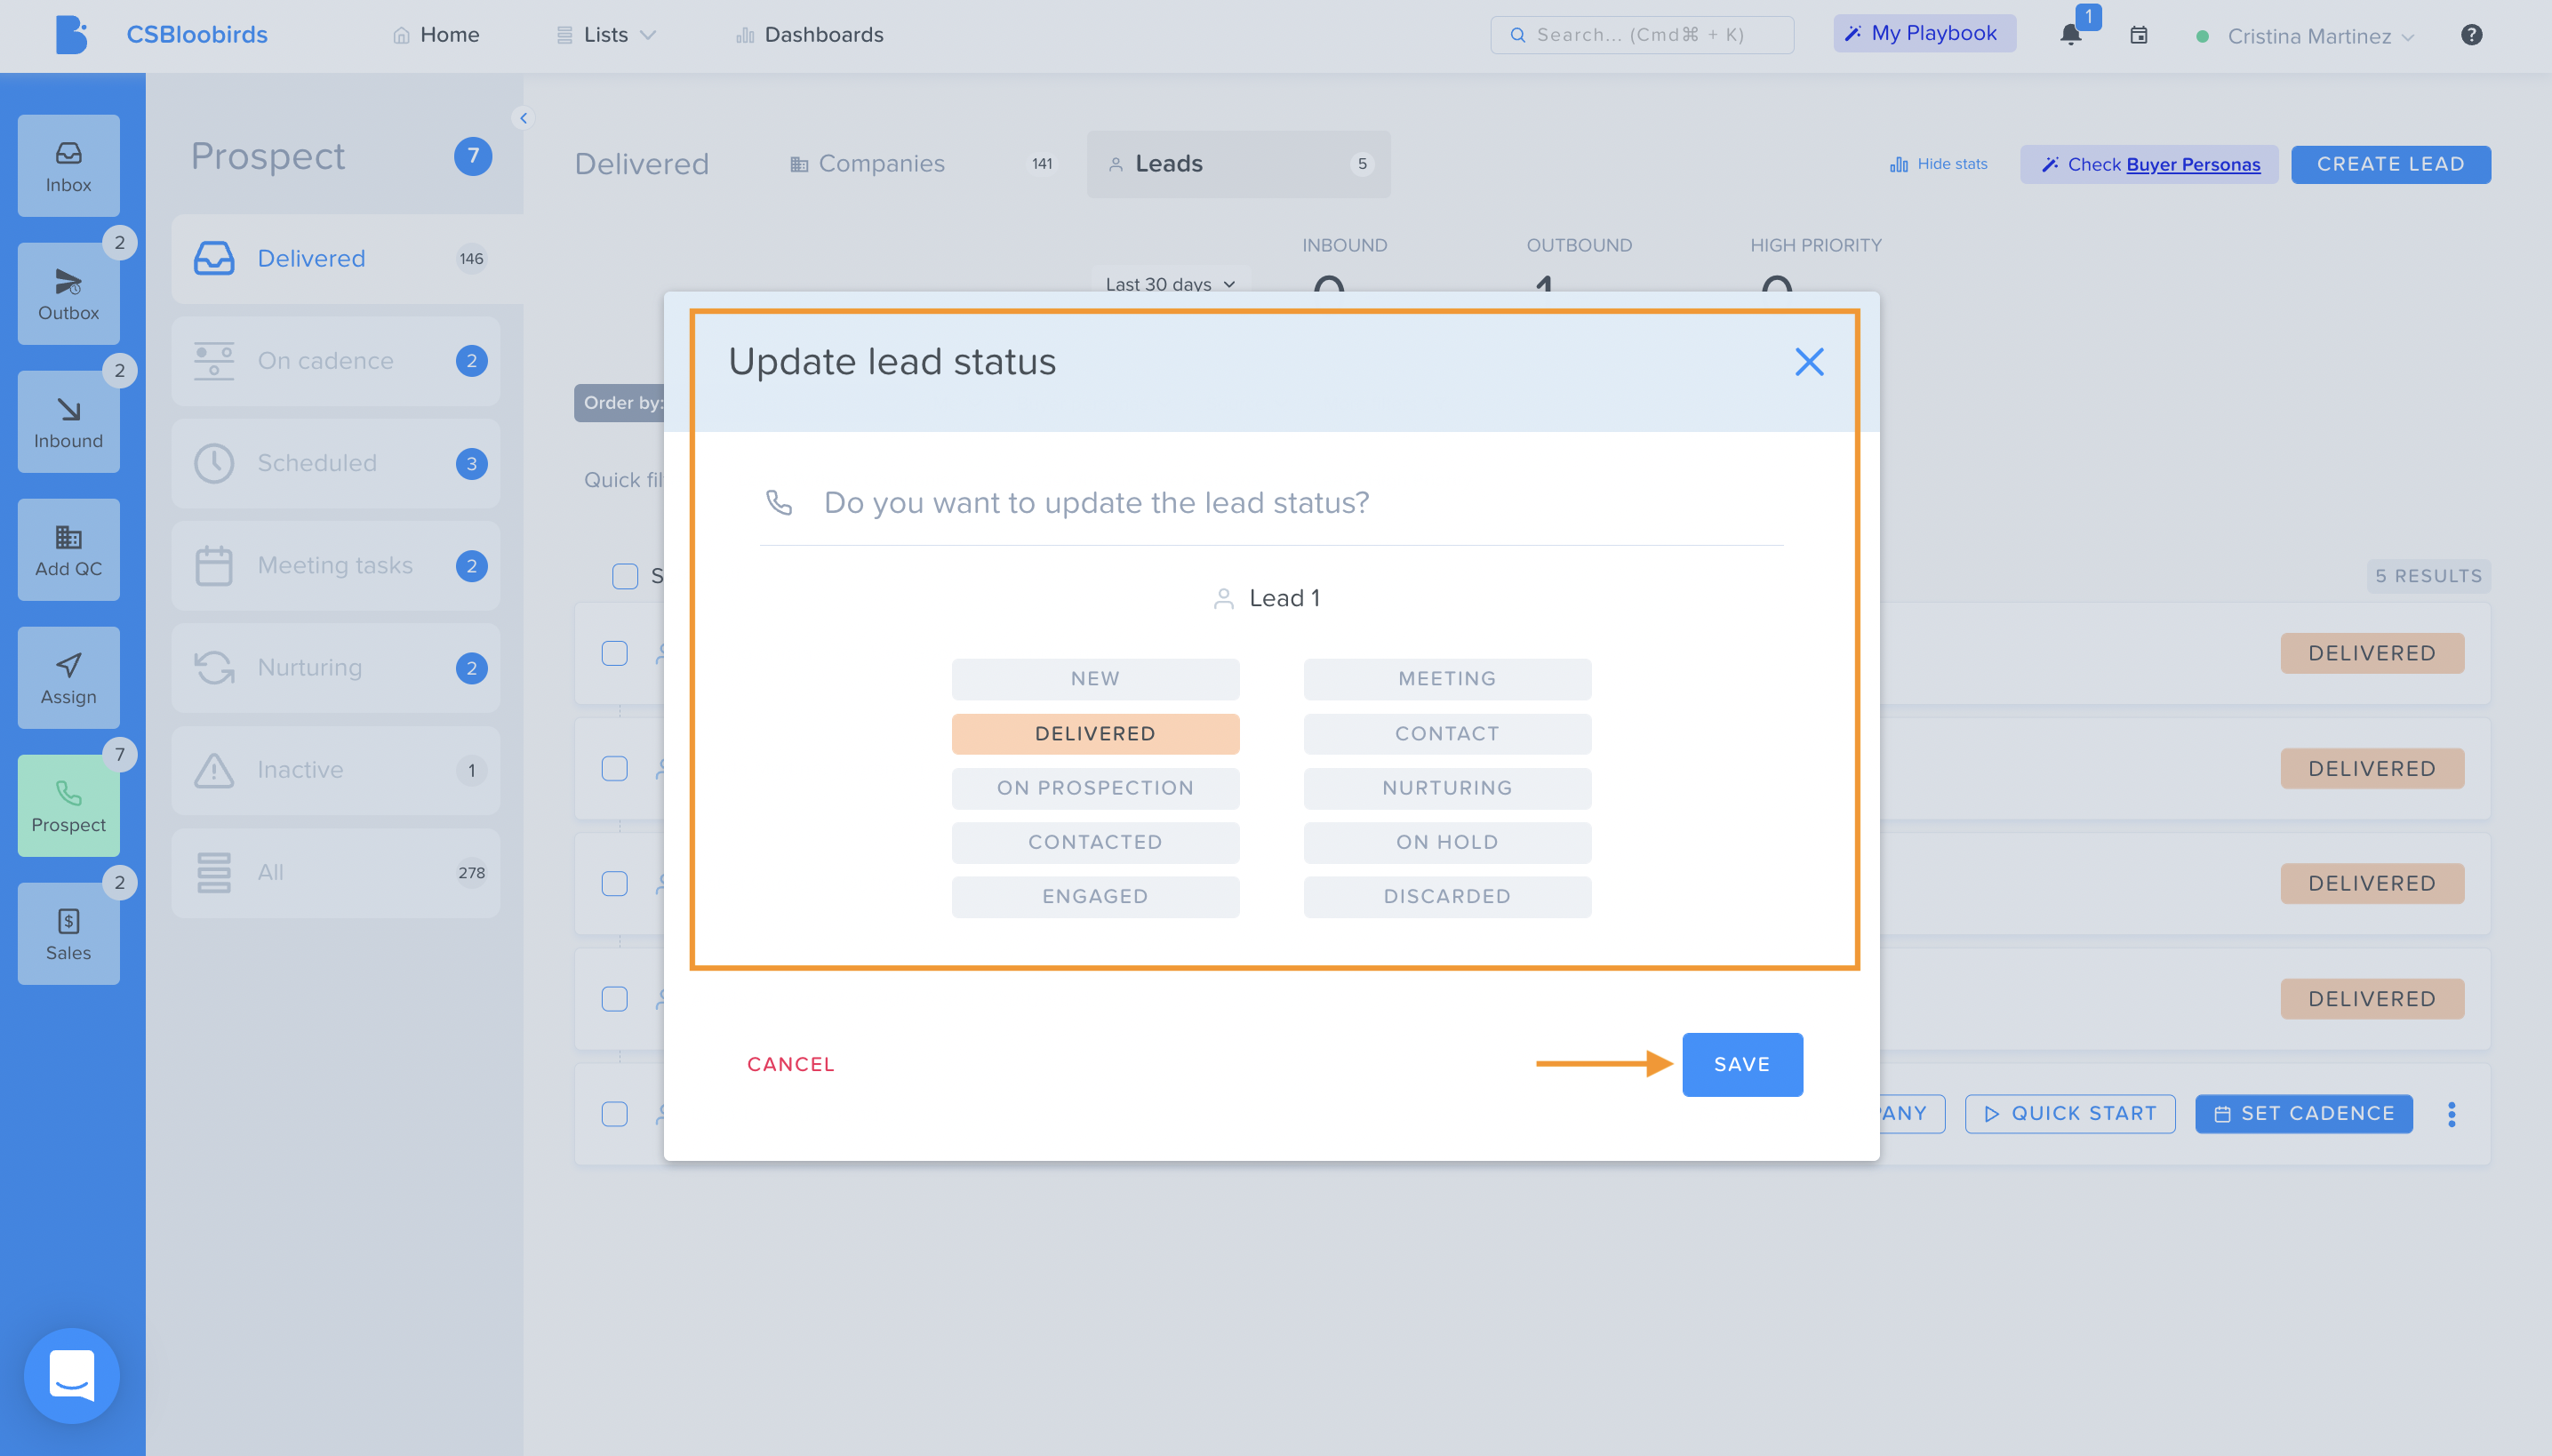Collapse the Prospect side panel arrow
2552x1456 pixels.
[523, 118]
